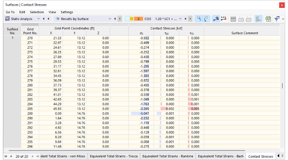This screenshot has width=288, height=160.
Task: Click the second table export arrow icon
Action: click(249, 19)
